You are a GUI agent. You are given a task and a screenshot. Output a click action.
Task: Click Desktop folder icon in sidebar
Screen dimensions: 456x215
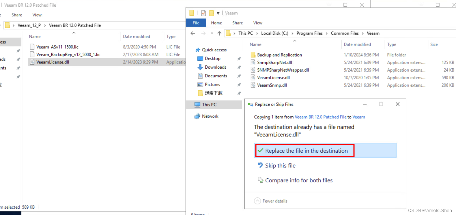[200, 59]
